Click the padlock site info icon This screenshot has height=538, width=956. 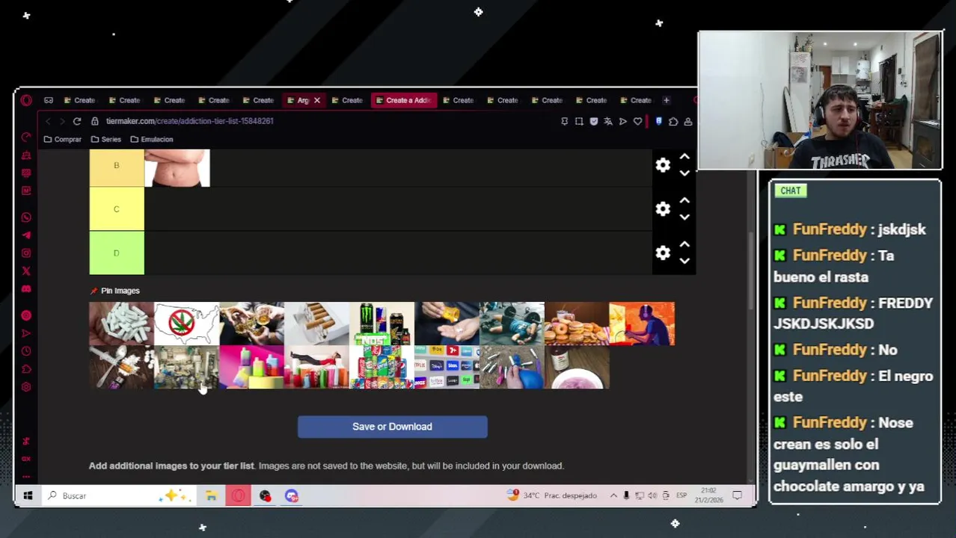95,121
